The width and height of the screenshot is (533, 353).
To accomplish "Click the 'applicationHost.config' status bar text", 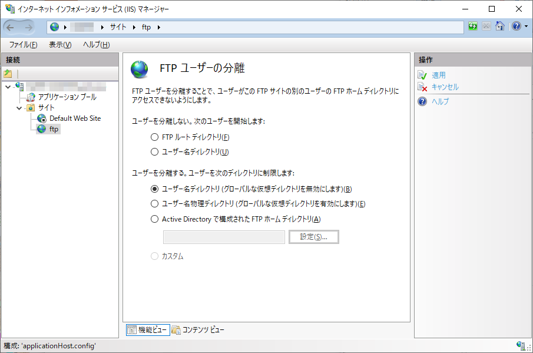I will pos(59,346).
